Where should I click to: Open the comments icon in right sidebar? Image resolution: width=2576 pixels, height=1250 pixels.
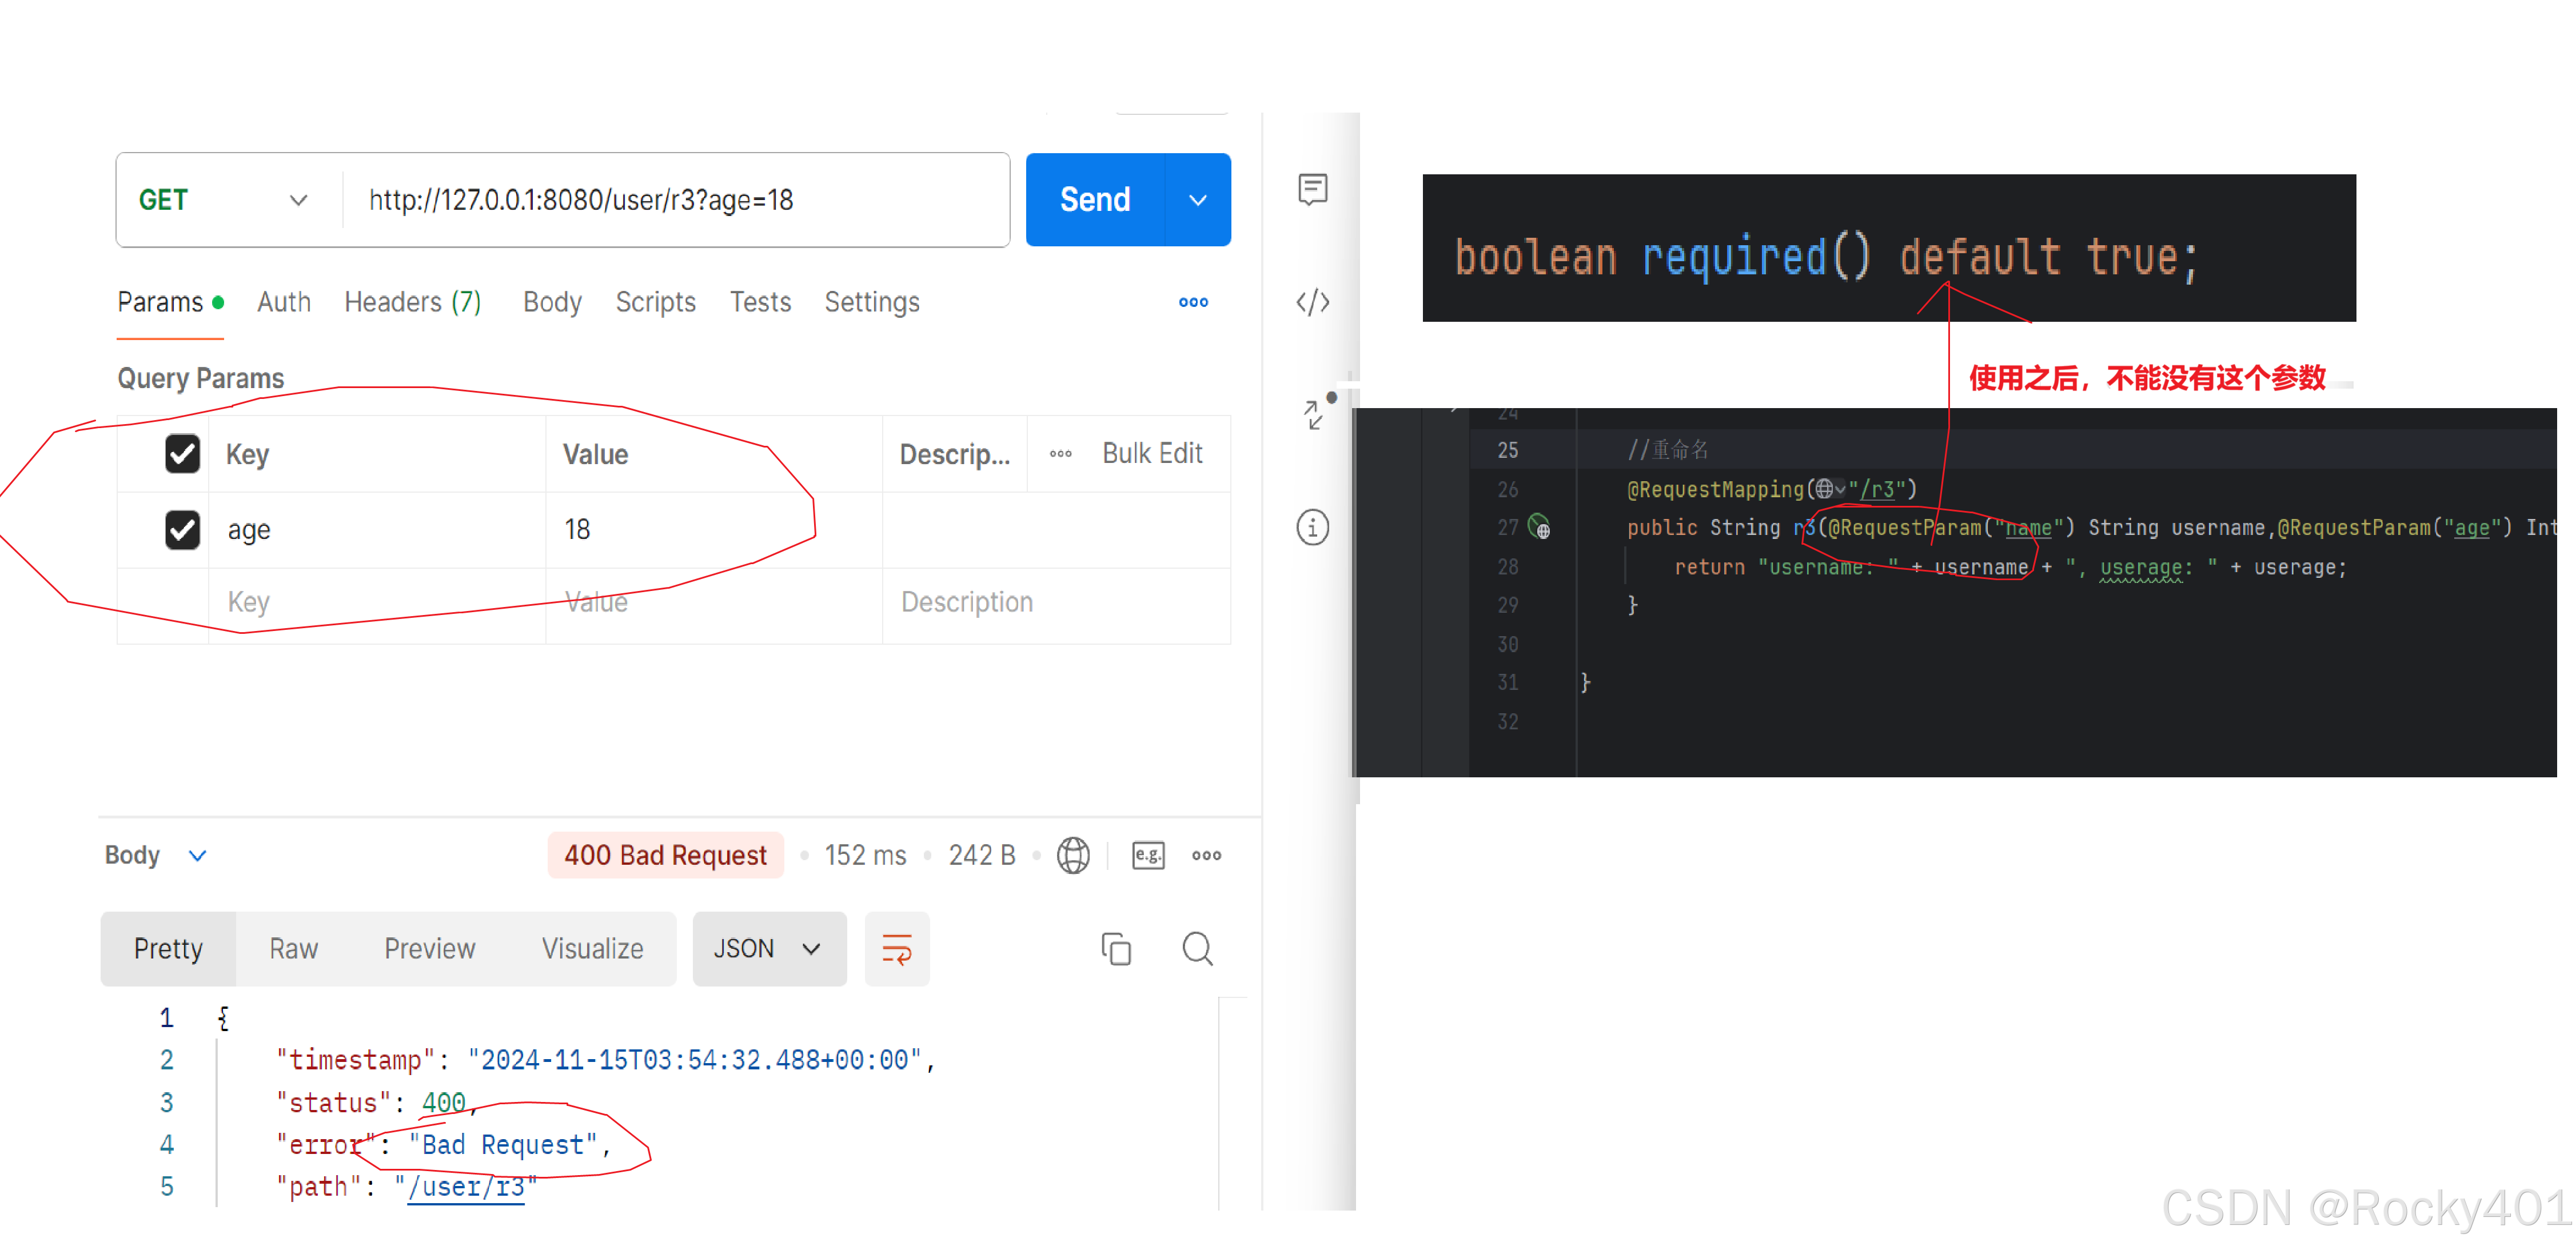[x=1312, y=189]
